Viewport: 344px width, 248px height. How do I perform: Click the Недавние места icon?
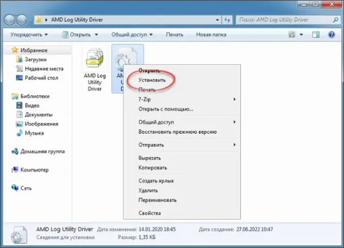20,68
